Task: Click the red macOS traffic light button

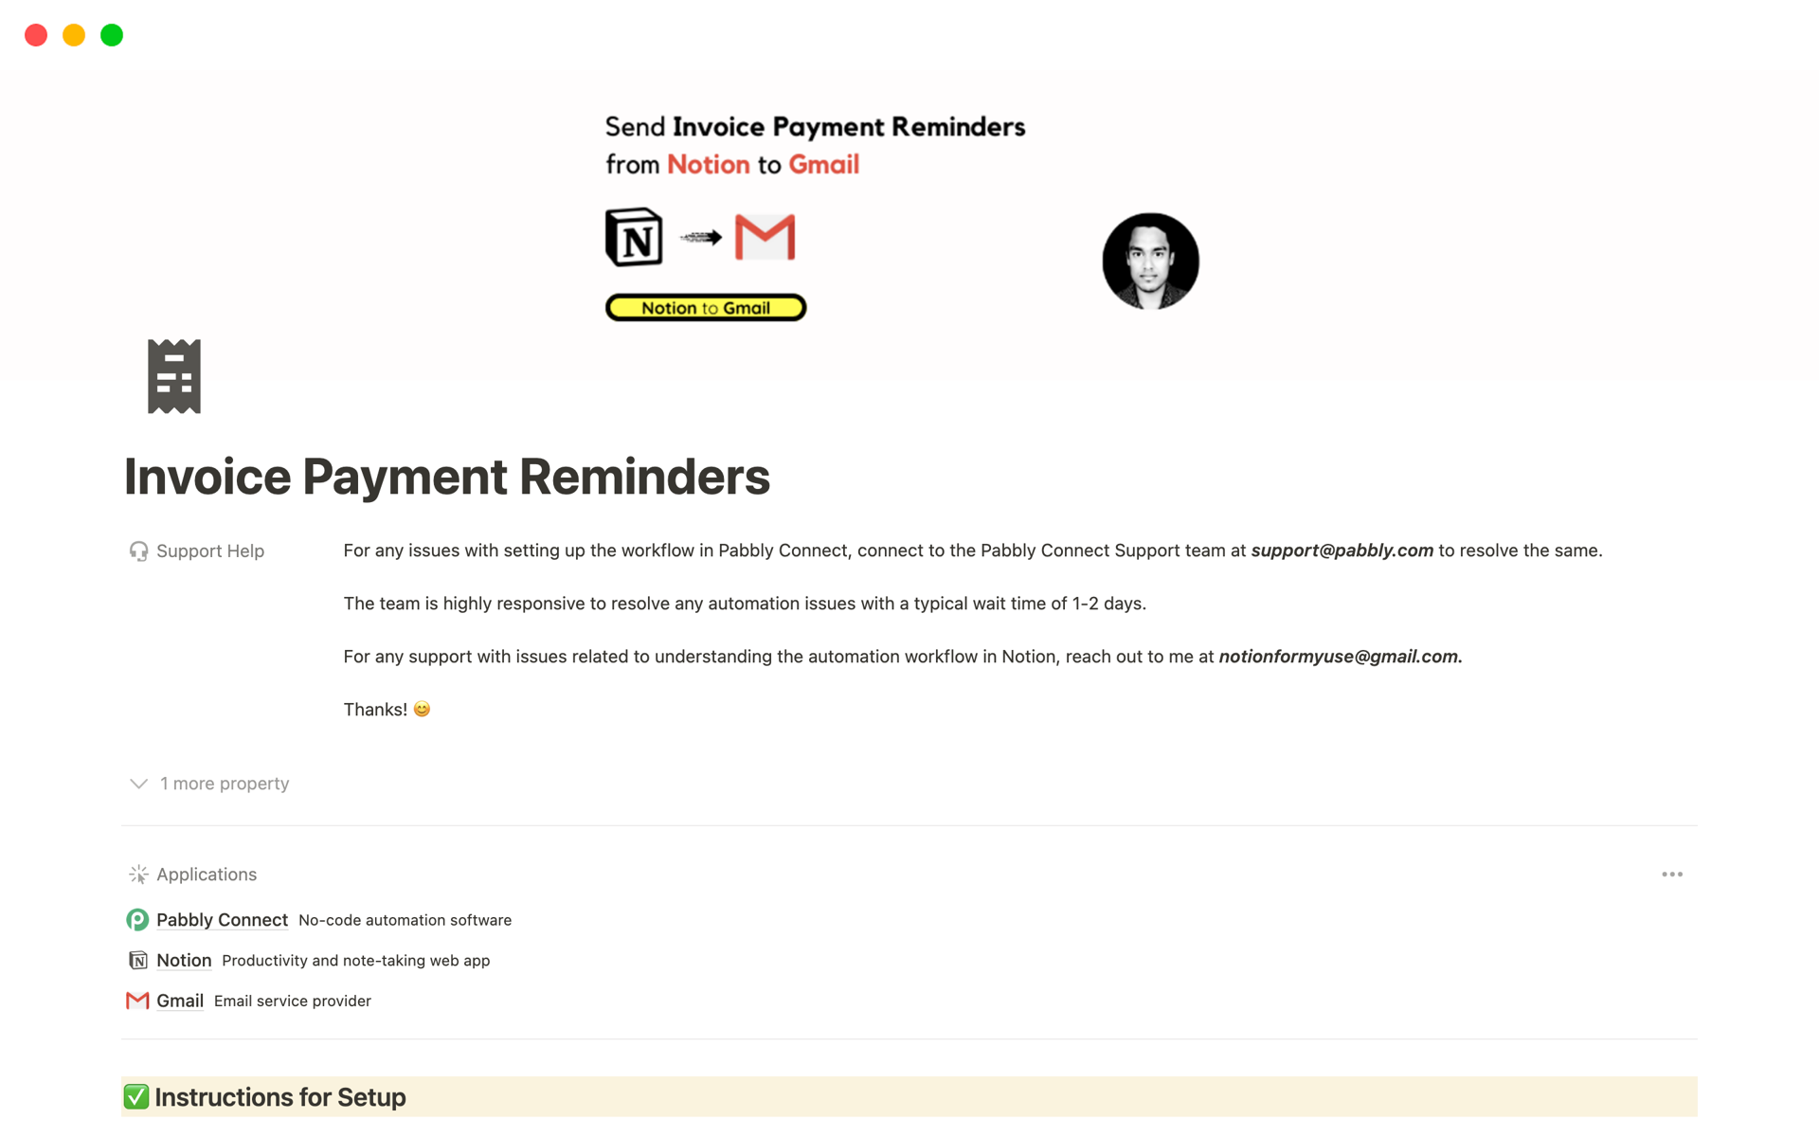Action: pyautogui.click(x=35, y=35)
